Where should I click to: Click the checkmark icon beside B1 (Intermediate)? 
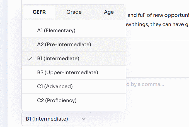click(29, 59)
